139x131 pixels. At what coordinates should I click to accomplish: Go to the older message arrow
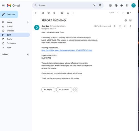pyautogui.click(x=123, y=13)
